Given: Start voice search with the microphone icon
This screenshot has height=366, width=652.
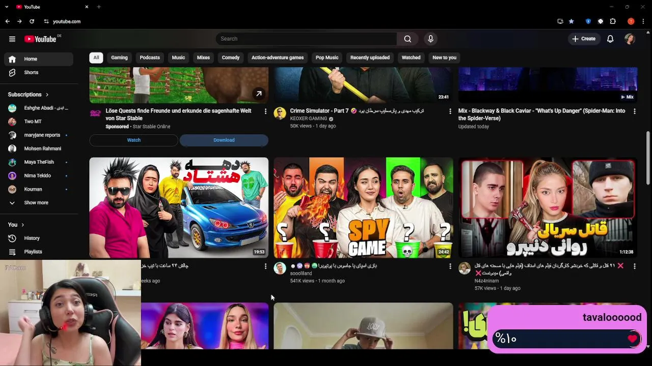Looking at the screenshot, I should click(x=430, y=39).
